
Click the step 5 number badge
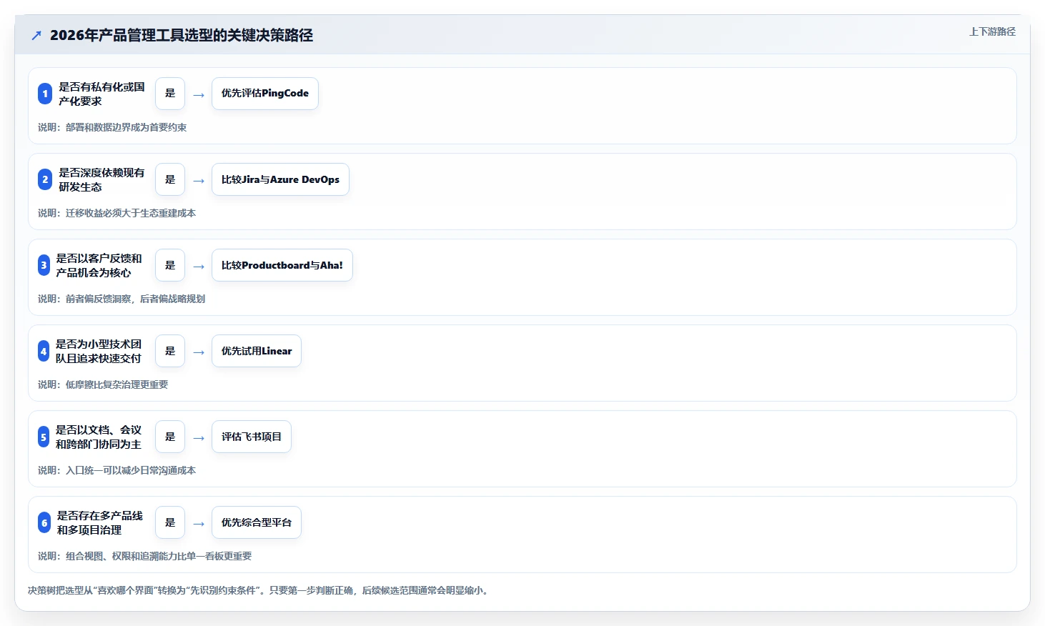[44, 437]
